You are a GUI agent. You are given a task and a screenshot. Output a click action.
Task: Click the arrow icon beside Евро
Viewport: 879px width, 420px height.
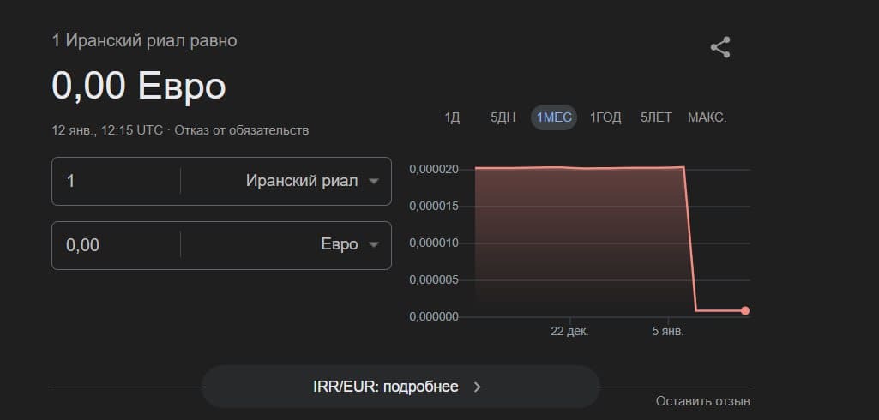(373, 245)
